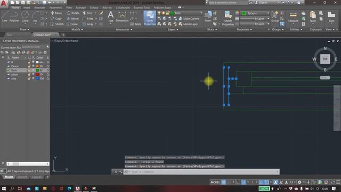Toggle plot setting for layer Devor

tap(33, 66)
